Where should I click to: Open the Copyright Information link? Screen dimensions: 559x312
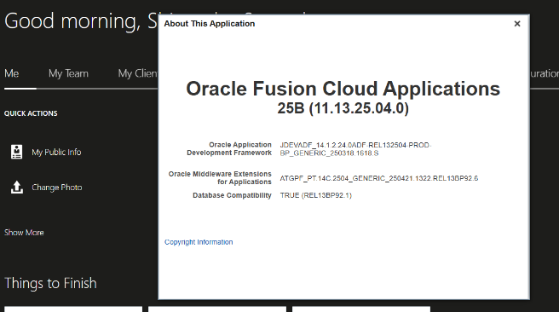click(199, 242)
